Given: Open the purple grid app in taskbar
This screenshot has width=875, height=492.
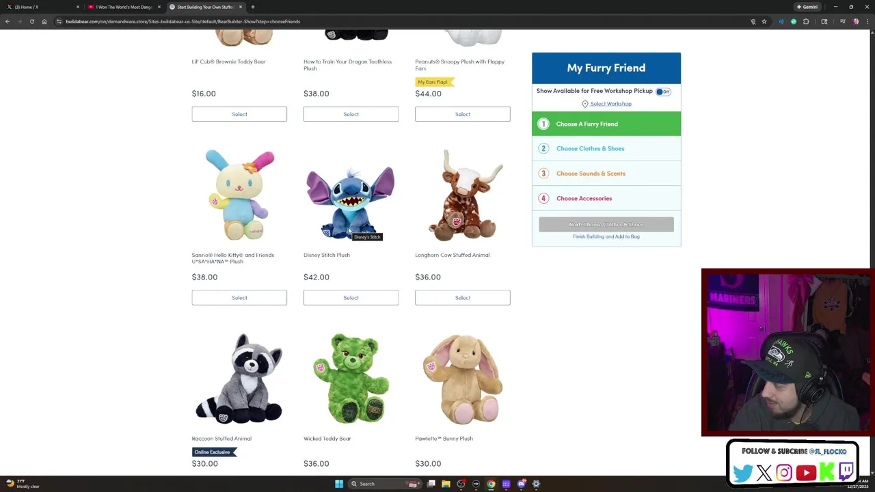Looking at the screenshot, I should 506,484.
